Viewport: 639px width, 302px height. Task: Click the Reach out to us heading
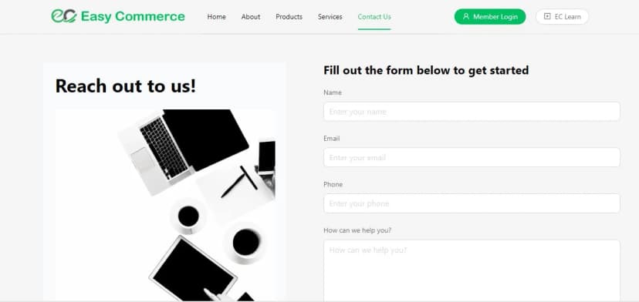(x=126, y=86)
